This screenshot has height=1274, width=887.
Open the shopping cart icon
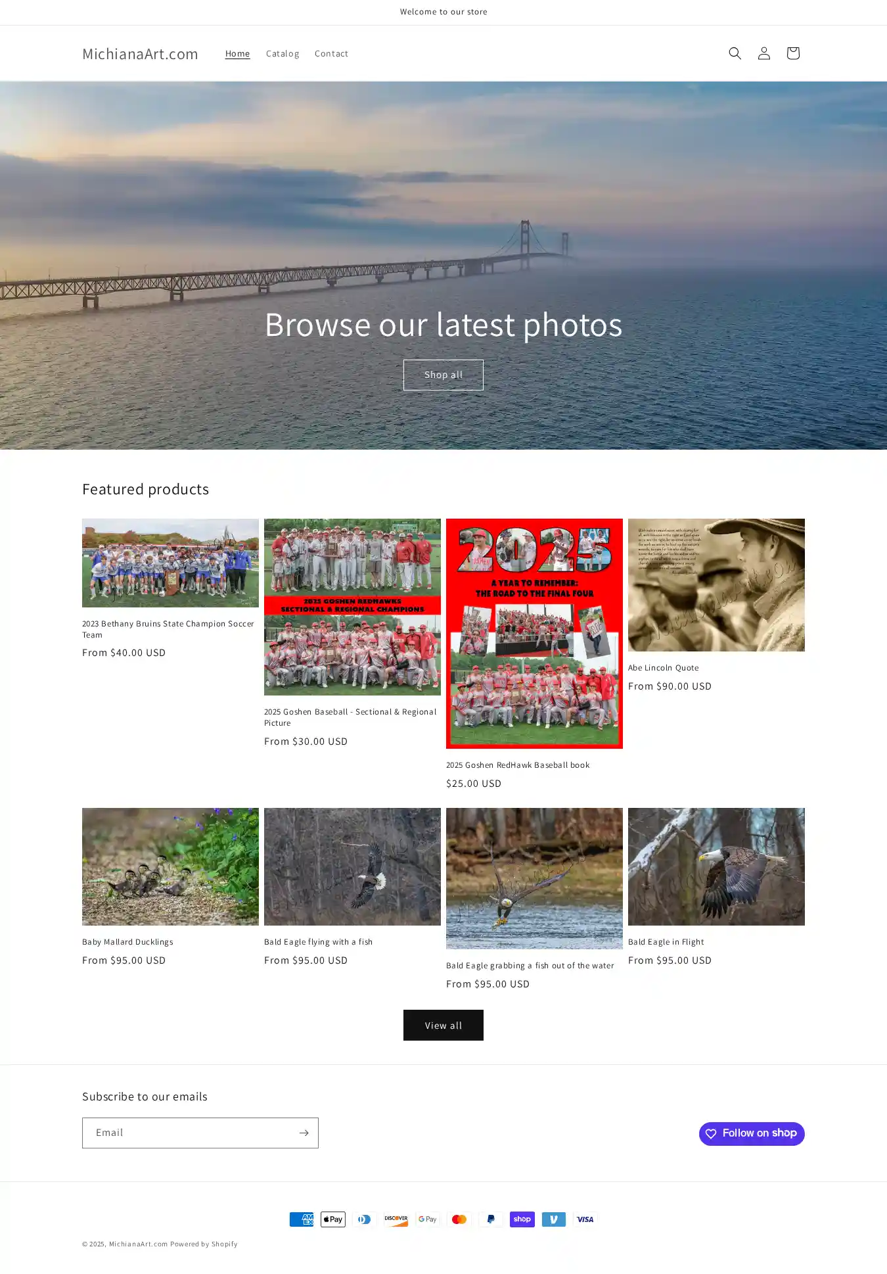(792, 53)
